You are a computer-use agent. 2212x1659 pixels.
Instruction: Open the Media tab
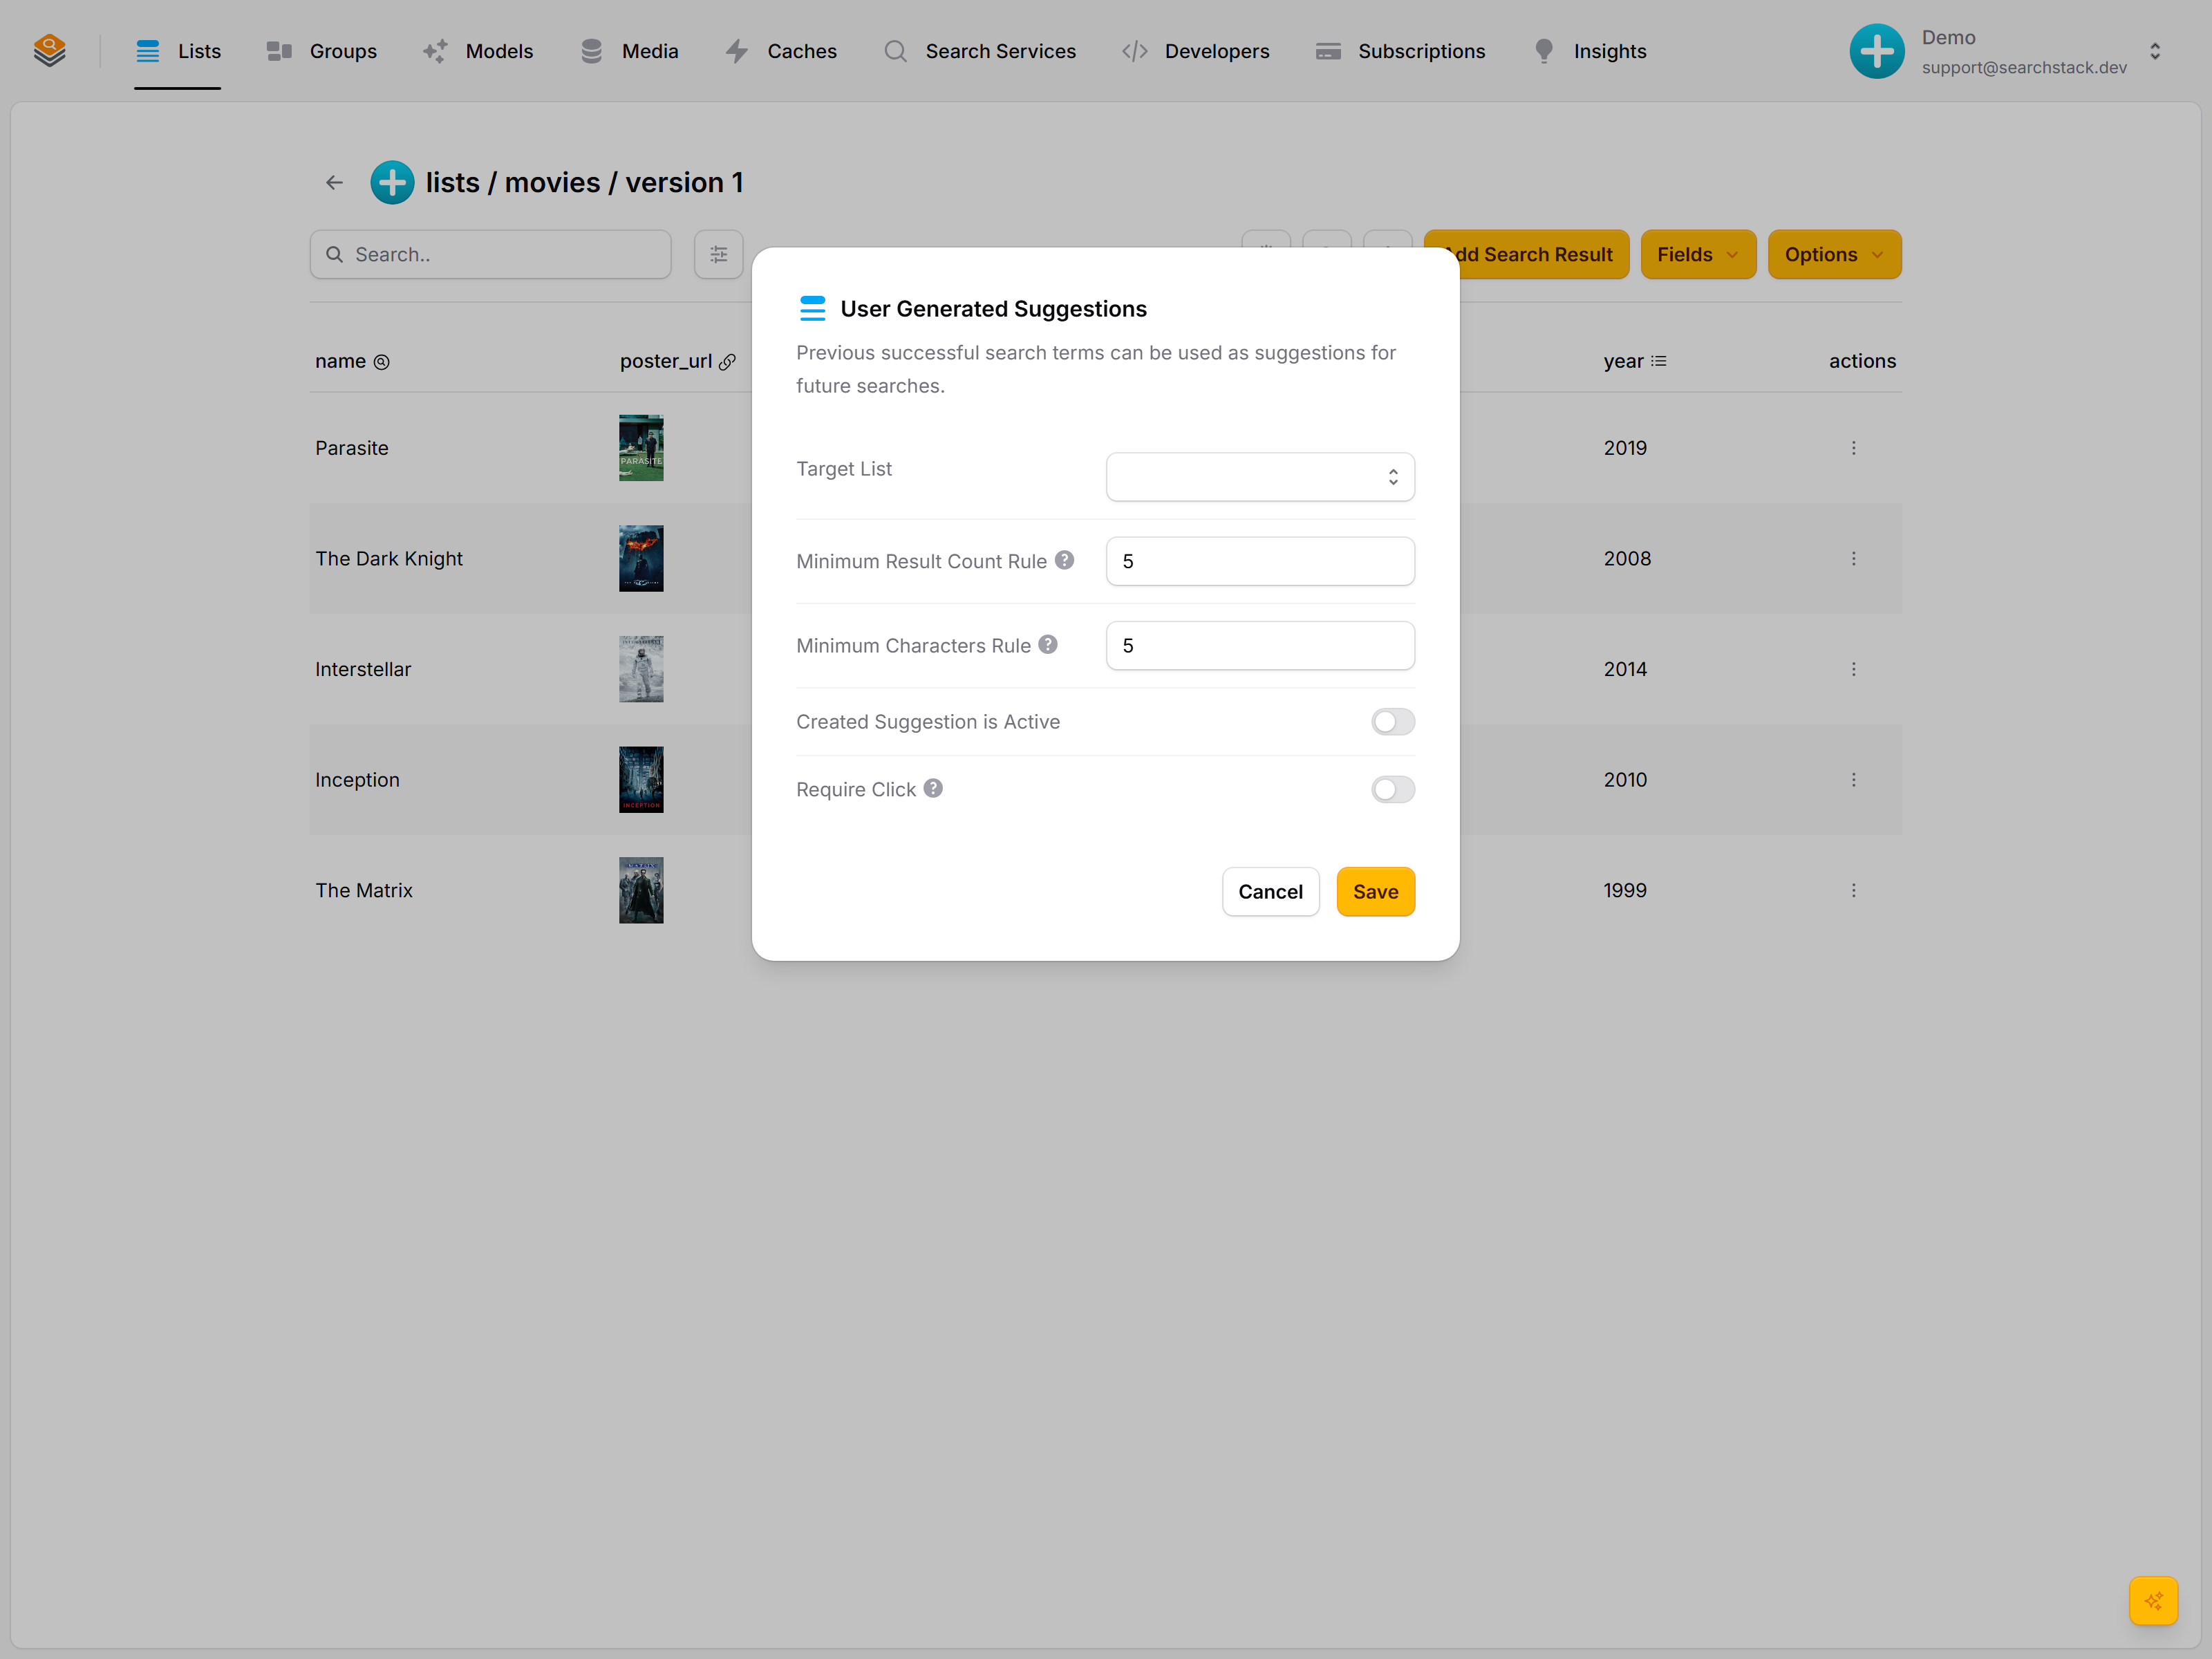pyautogui.click(x=629, y=51)
